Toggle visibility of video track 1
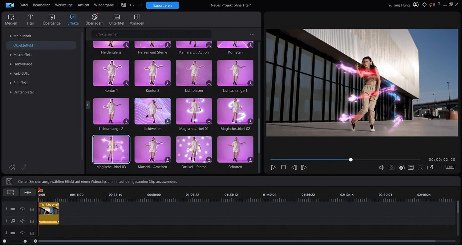The height and width of the screenshot is (245, 462). 22,209
